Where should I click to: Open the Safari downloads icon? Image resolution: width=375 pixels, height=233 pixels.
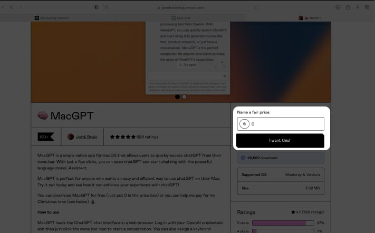(338, 7)
